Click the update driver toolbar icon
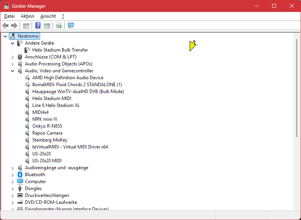The image size is (301, 220). (59, 26)
